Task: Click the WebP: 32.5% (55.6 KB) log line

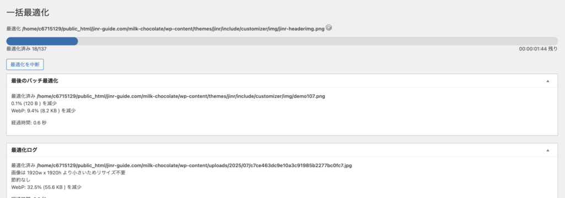Action: 46,187
